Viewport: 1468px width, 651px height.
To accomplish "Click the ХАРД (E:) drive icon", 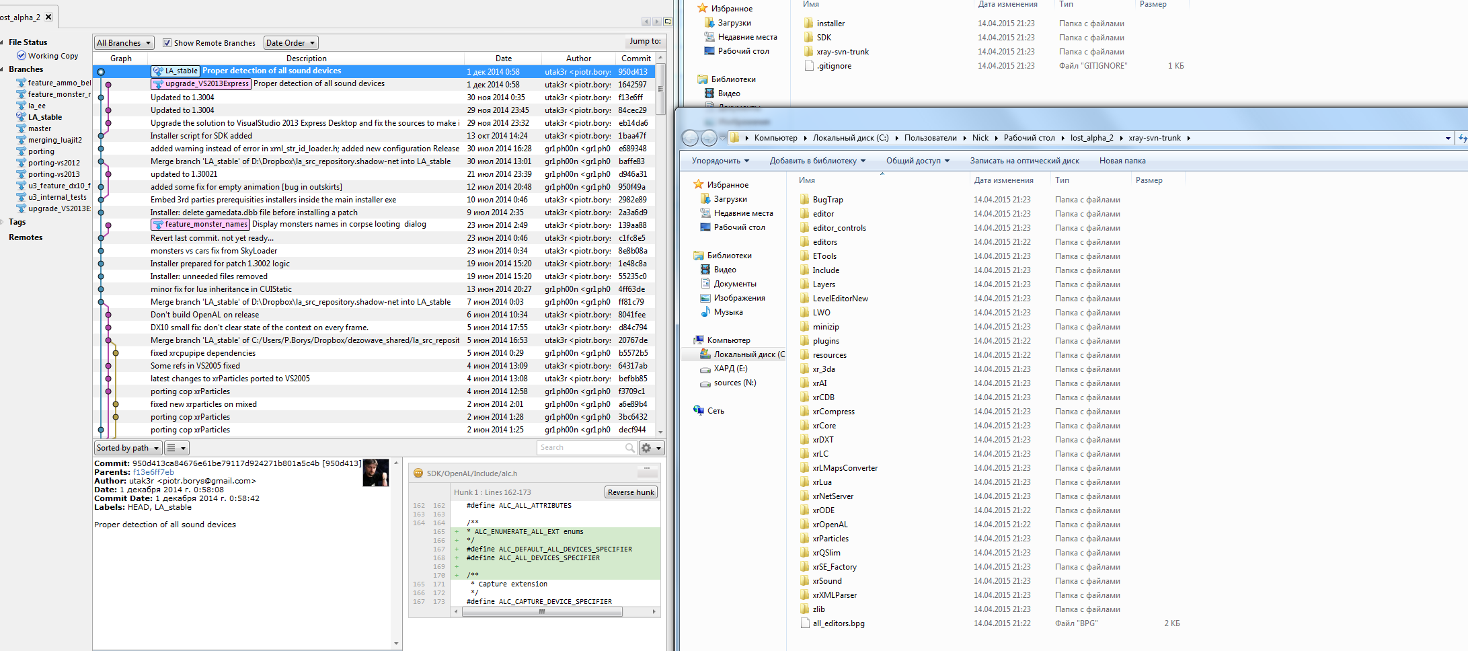I will pyautogui.click(x=705, y=369).
